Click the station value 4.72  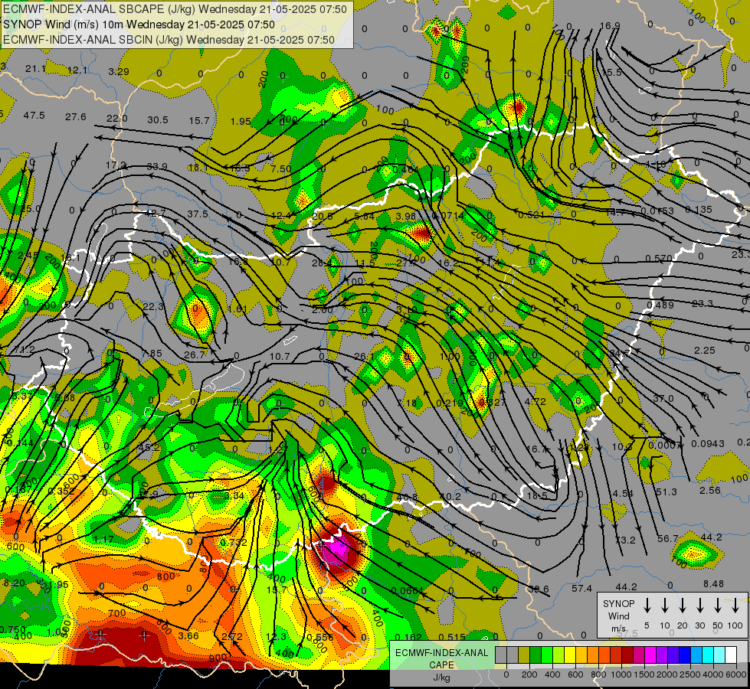click(x=535, y=401)
